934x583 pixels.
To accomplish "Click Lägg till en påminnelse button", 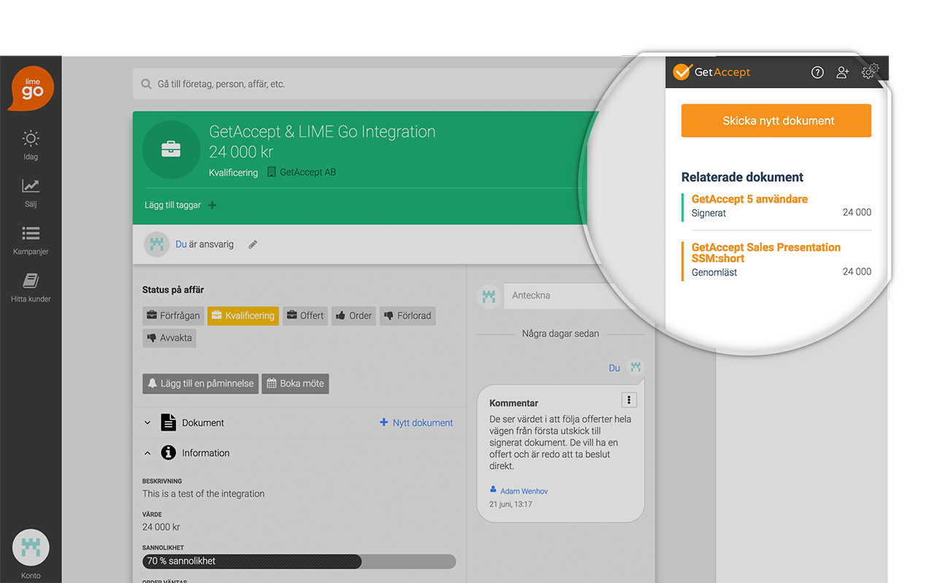I will [x=201, y=383].
